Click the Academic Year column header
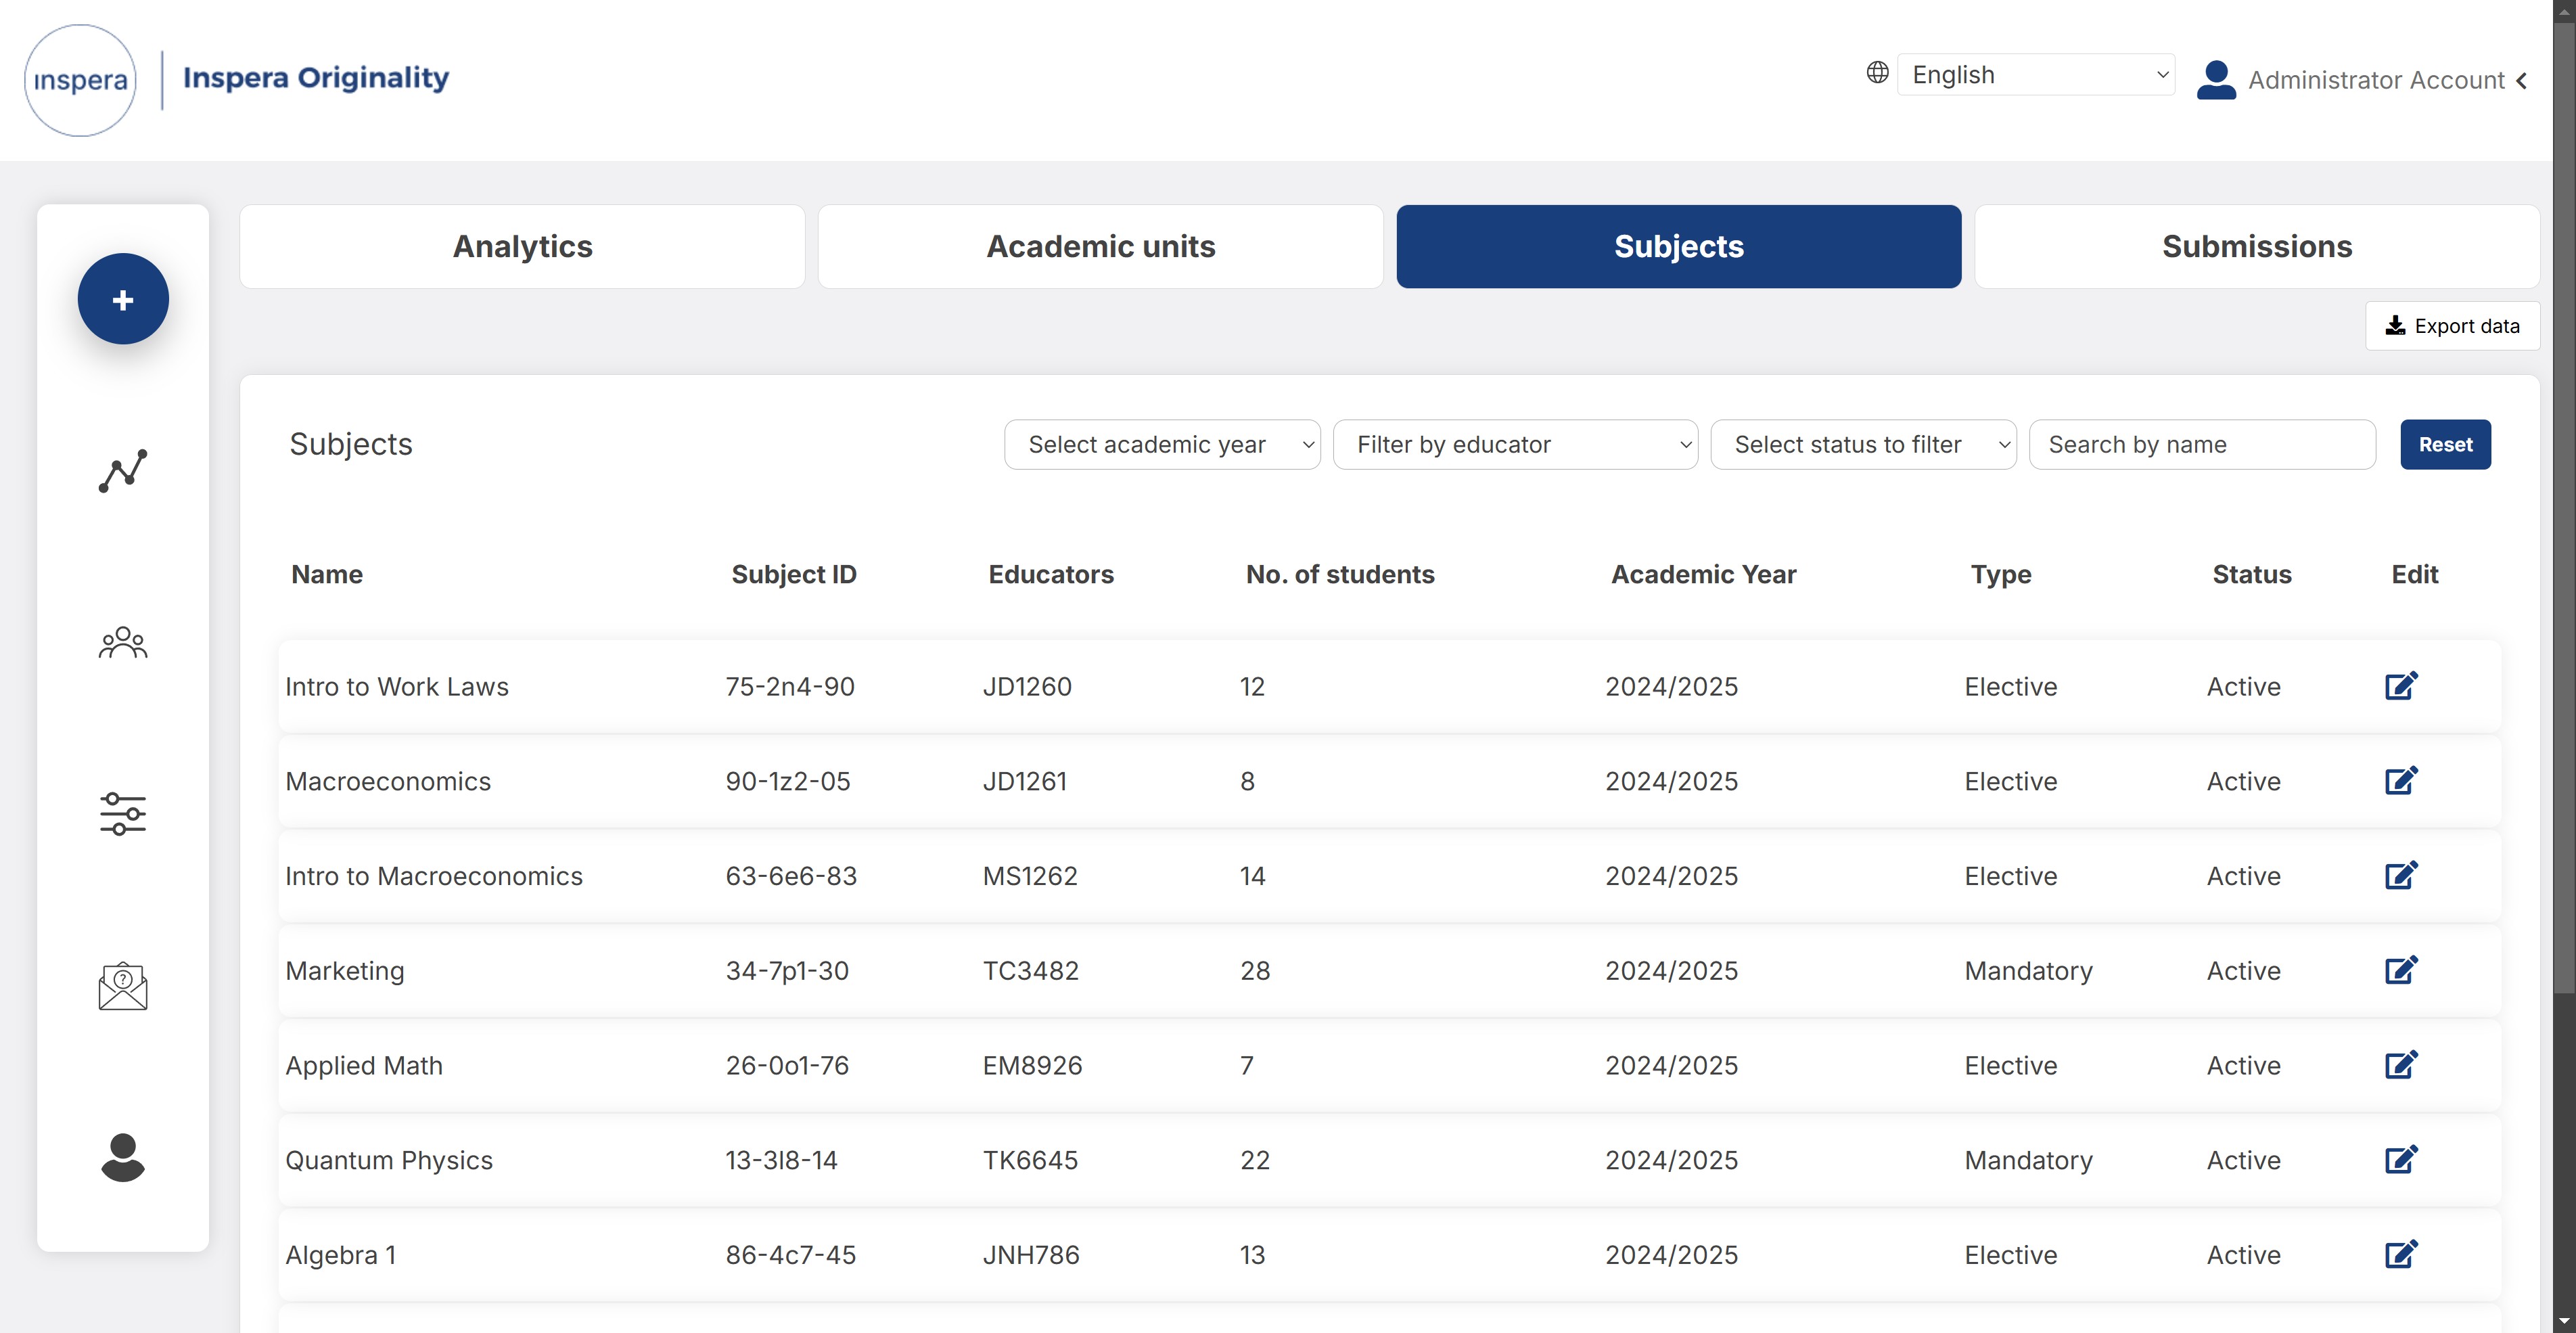The width and height of the screenshot is (2576, 1333). [x=1703, y=574]
